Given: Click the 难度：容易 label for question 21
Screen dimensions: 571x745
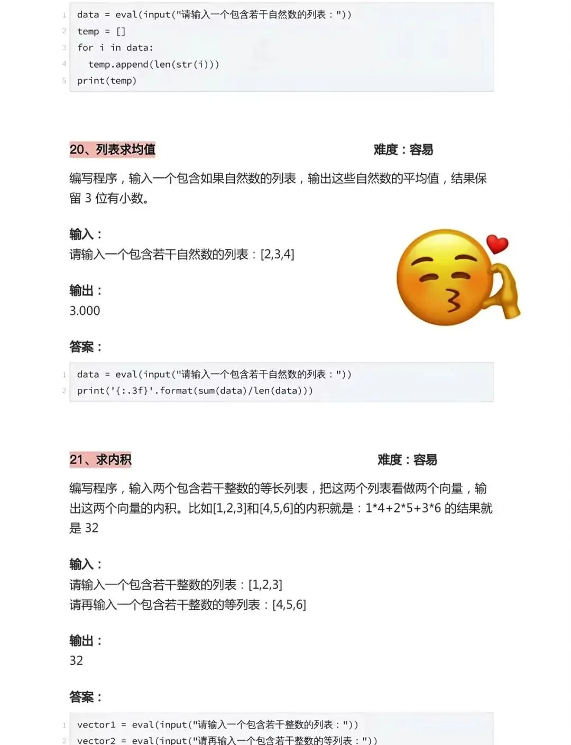Looking at the screenshot, I should (x=407, y=460).
